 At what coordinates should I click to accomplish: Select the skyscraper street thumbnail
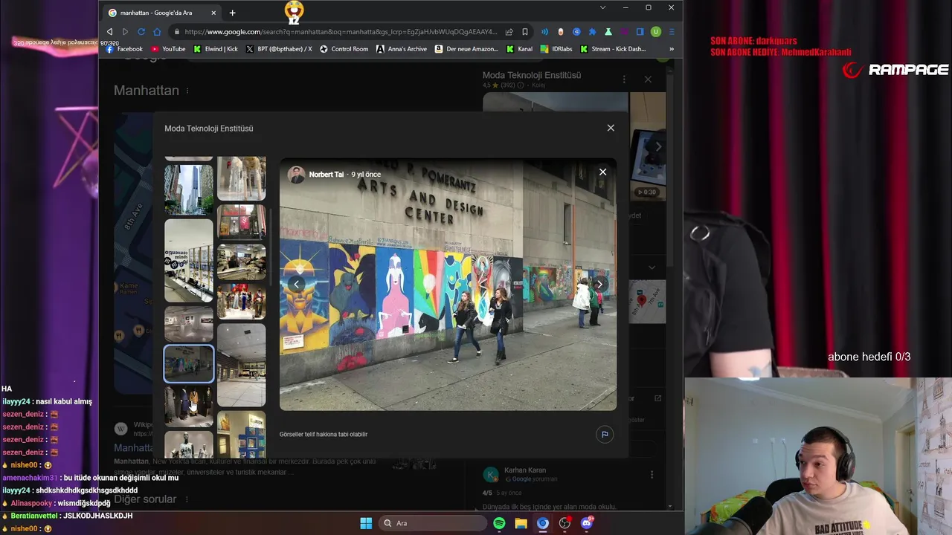pyautogui.click(x=189, y=189)
